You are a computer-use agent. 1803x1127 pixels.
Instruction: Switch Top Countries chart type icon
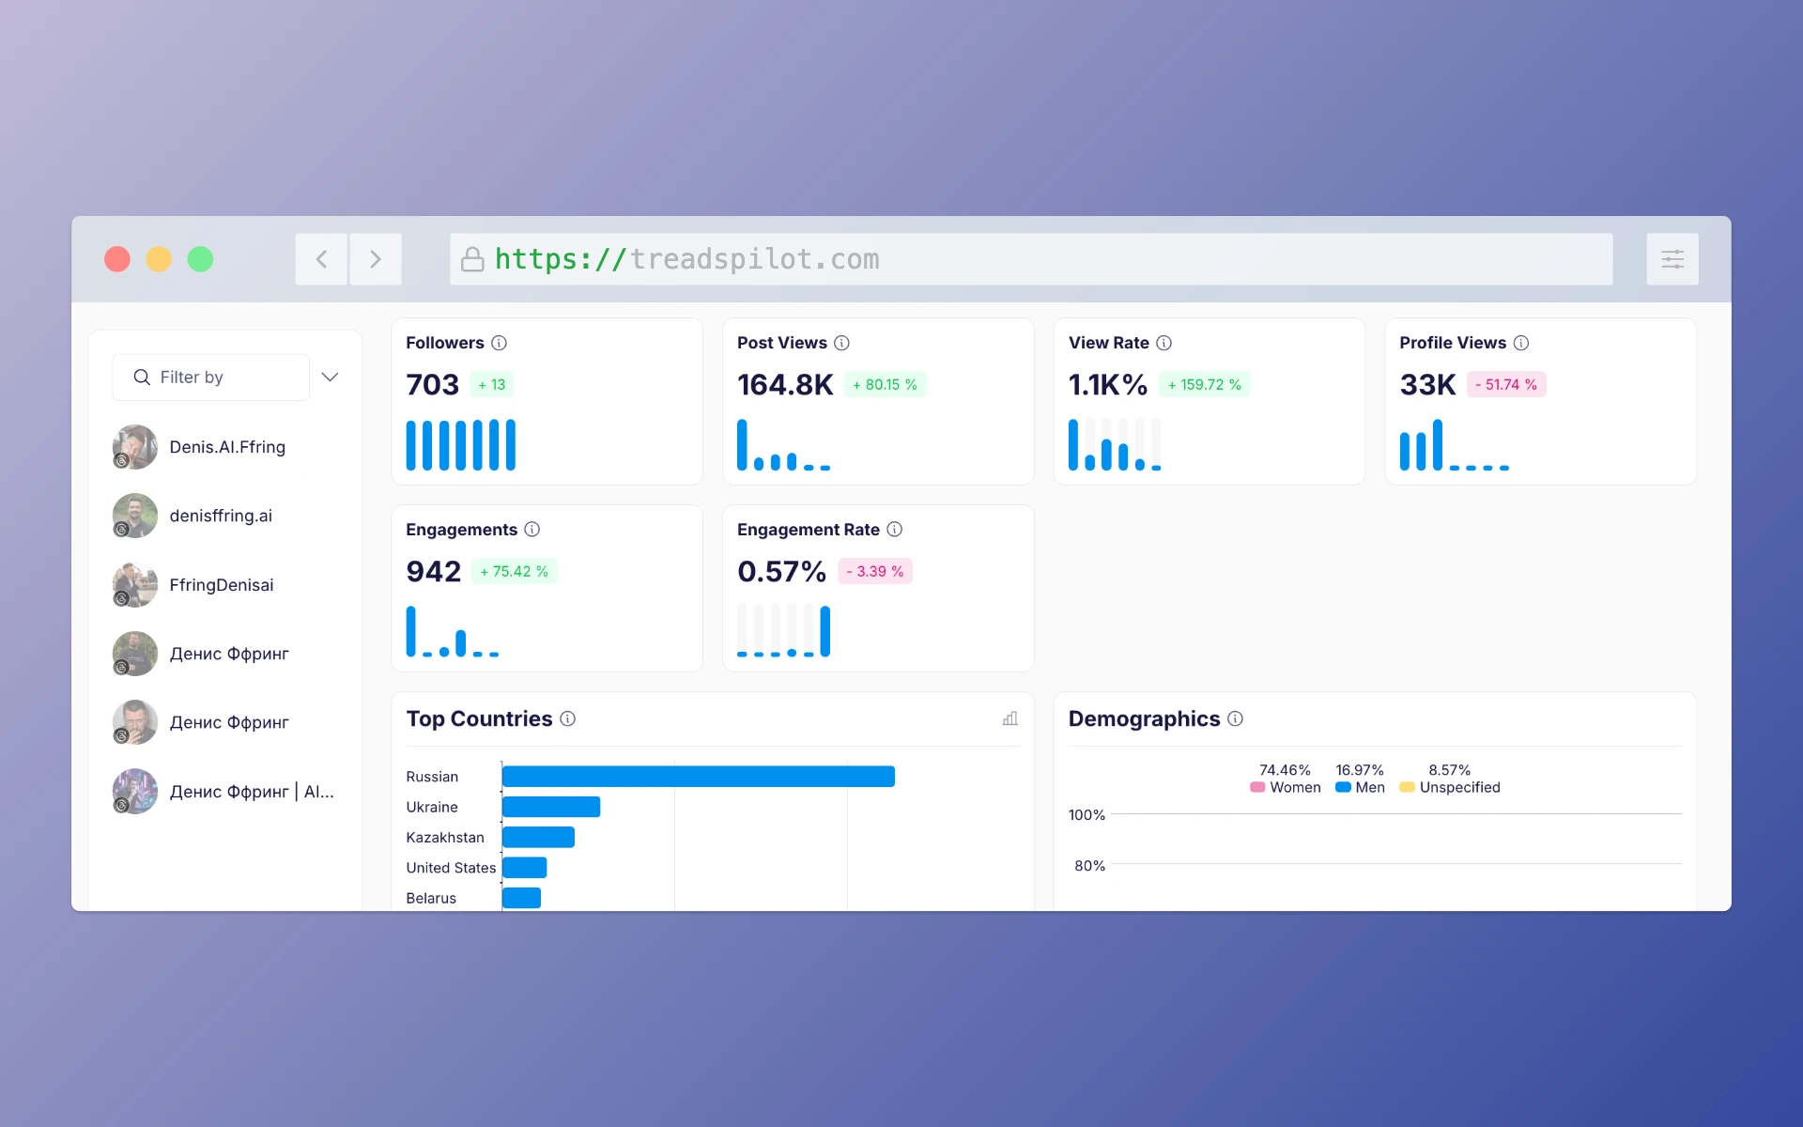[1009, 718]
